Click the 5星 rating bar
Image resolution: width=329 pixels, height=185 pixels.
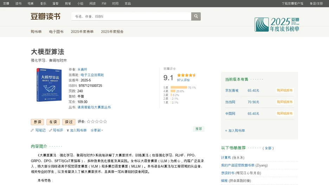pos(179,87)
